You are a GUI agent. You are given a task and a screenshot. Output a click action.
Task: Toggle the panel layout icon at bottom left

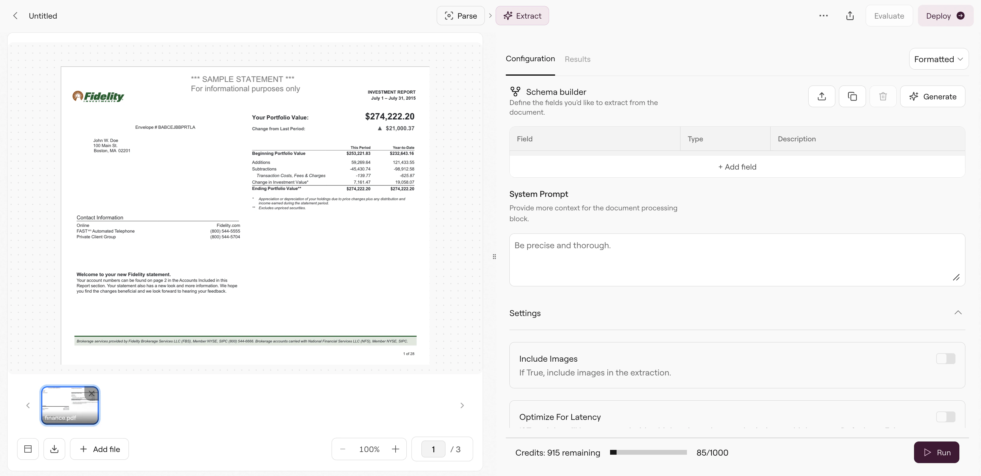tap(28, 449)
